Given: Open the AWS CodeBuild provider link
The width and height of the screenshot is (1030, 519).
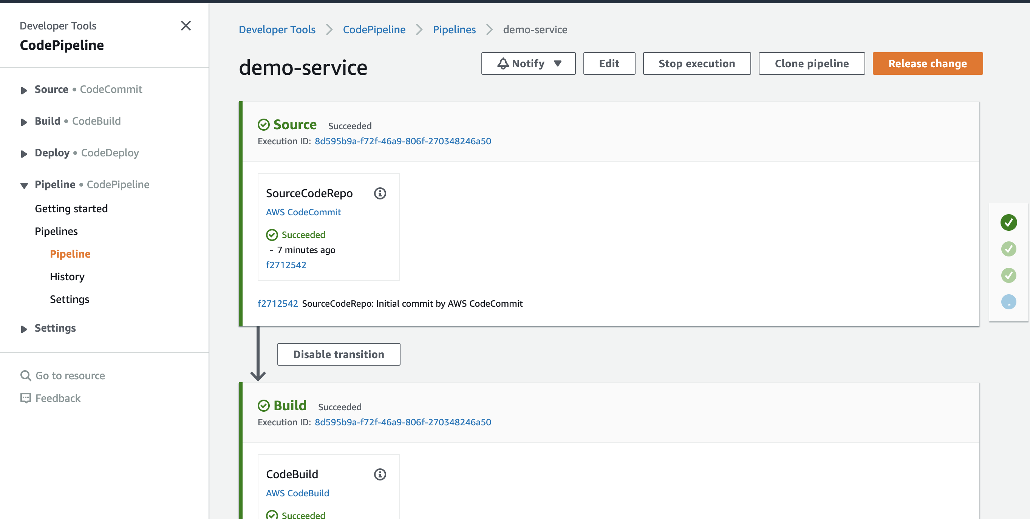Looking at the screenshot, I should coord(297,493).
